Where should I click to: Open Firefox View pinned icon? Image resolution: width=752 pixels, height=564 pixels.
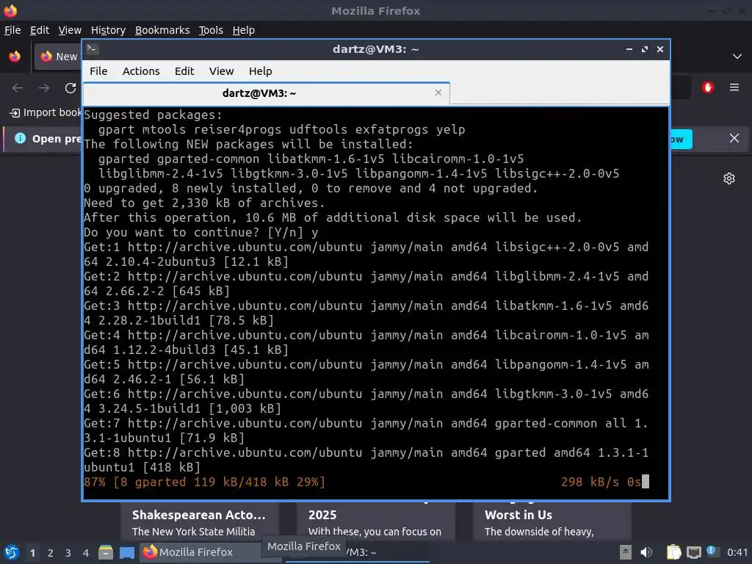tap(15, 56)
